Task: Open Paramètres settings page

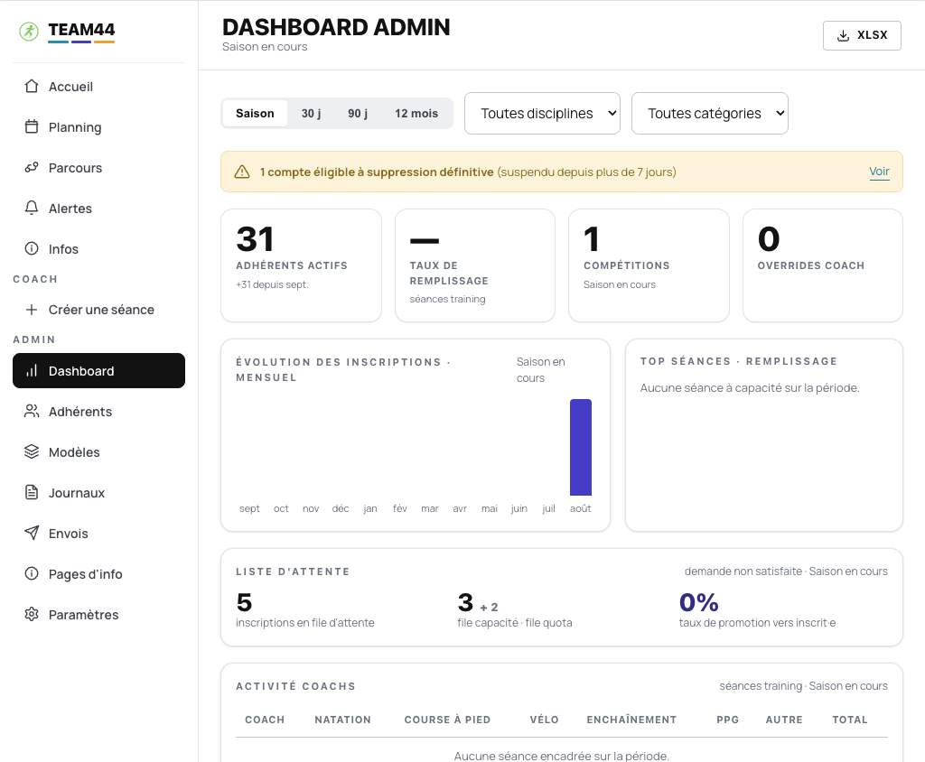Action: [x=99, y=615]
